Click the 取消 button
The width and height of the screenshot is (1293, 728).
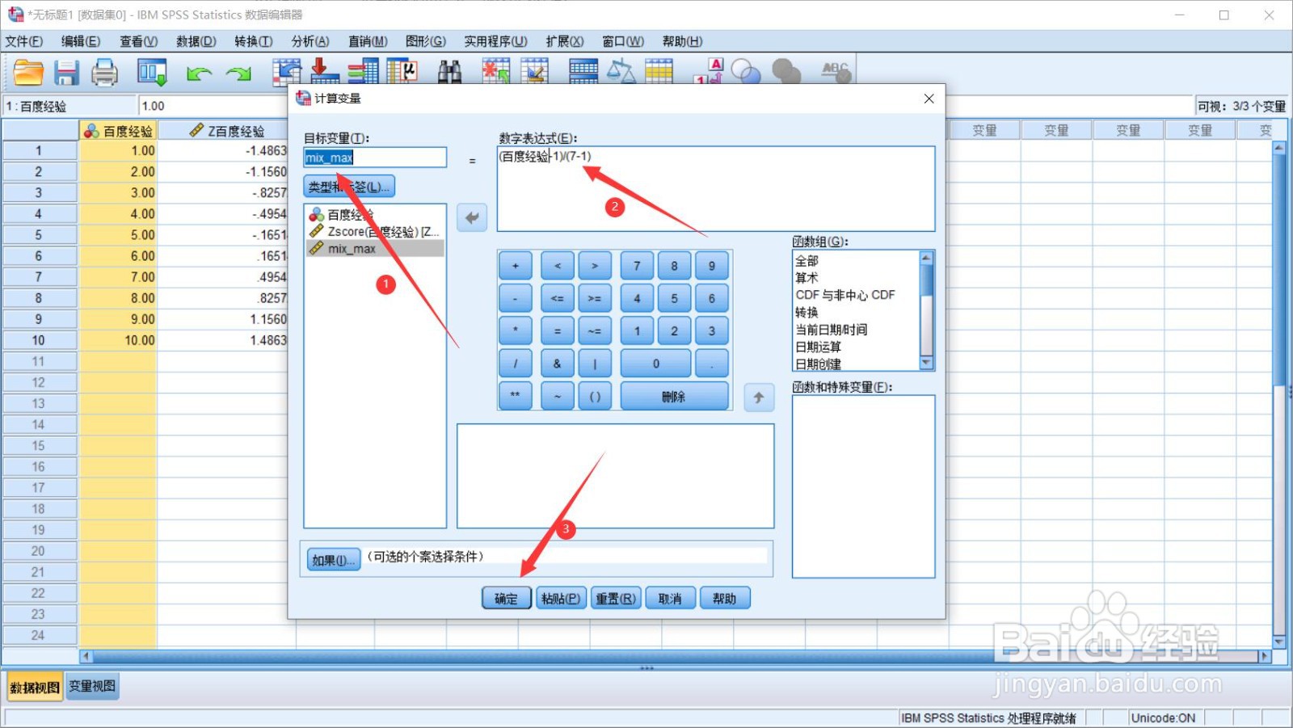pyautogui.click(x=670, y=599)
